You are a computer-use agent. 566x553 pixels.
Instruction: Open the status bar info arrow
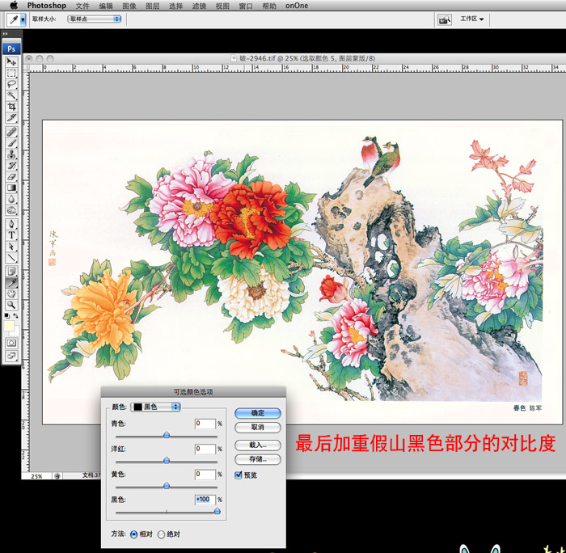(57, 476)
